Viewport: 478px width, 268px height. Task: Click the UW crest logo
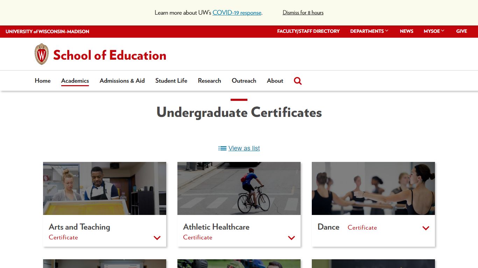[x=42, y=54]
